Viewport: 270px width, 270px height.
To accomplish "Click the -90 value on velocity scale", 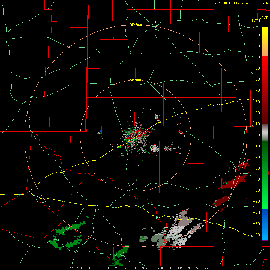I will click(256, 235).
